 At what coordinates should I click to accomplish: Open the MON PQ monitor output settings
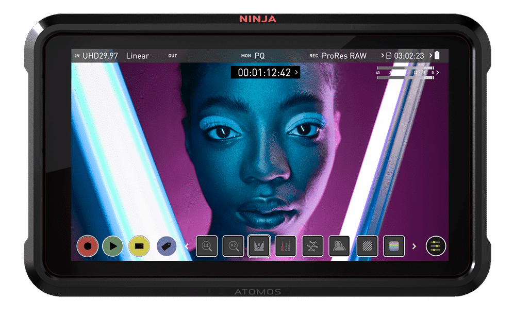254,56
